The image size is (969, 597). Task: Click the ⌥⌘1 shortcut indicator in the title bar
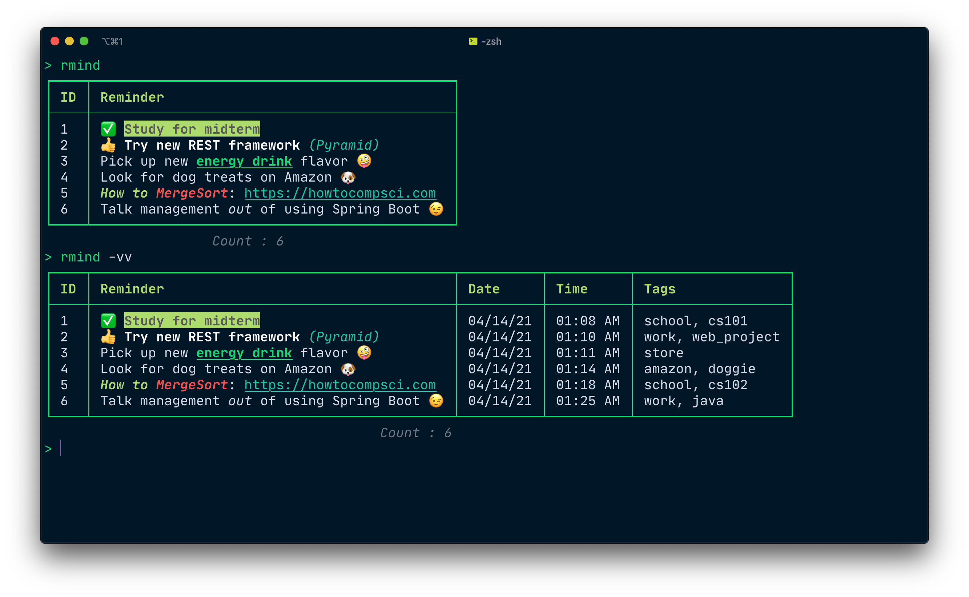pos(113,41)
